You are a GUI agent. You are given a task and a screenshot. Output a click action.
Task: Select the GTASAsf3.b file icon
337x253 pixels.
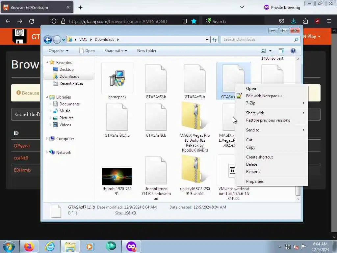(194, 78)
